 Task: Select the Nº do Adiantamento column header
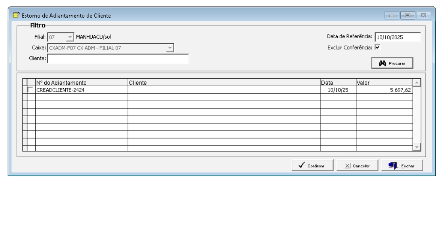coord(81,82)
